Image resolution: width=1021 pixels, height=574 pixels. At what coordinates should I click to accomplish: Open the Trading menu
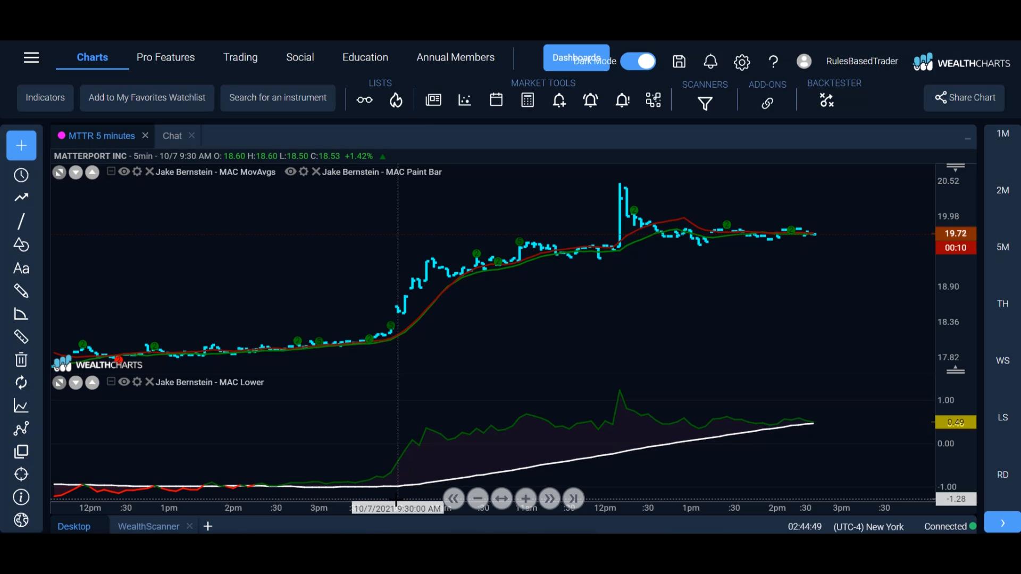click(240, 57)
